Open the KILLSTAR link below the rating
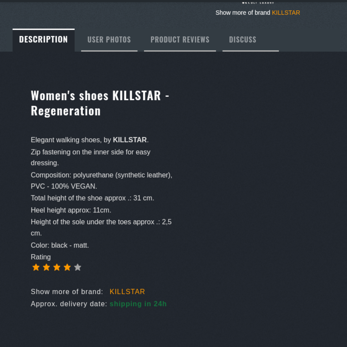This screenshot has height=347, width=347. (x=127, y=292)
